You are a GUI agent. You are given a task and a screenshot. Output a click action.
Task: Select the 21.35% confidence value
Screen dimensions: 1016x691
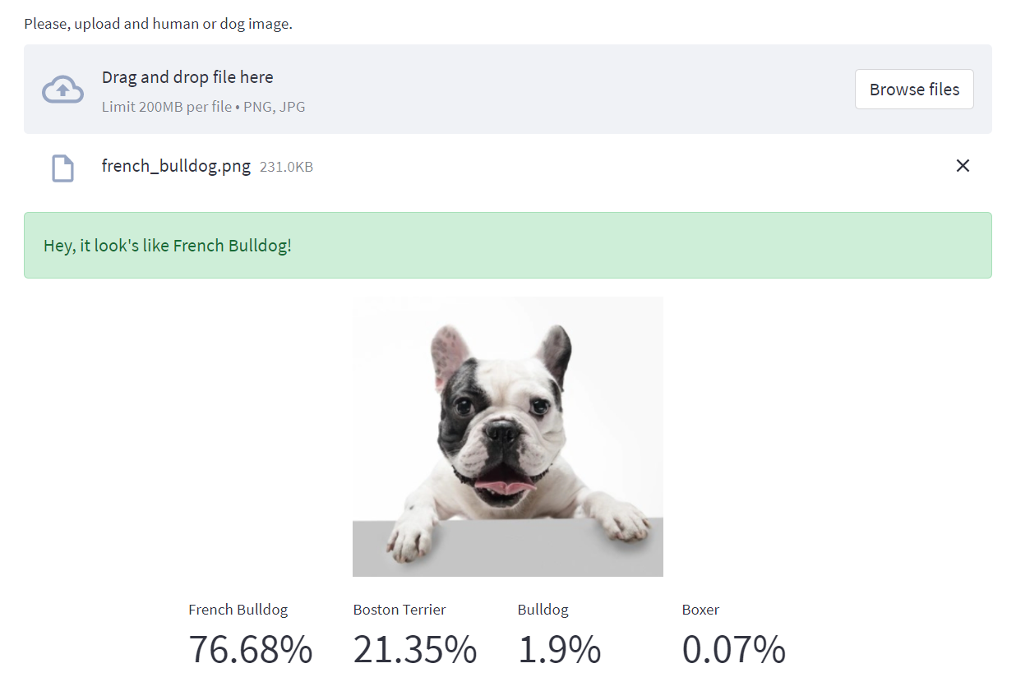point(415,649)
